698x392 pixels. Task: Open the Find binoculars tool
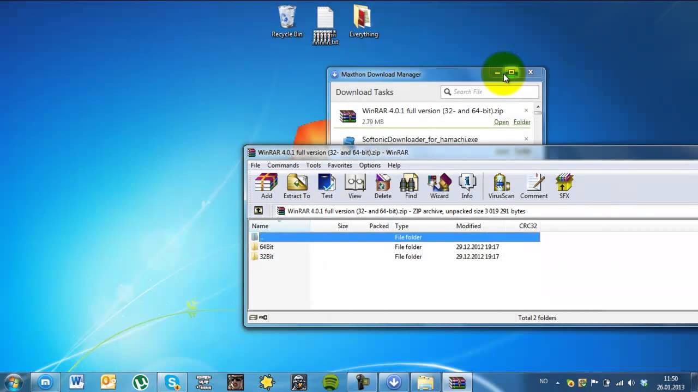tap(411, 186)
